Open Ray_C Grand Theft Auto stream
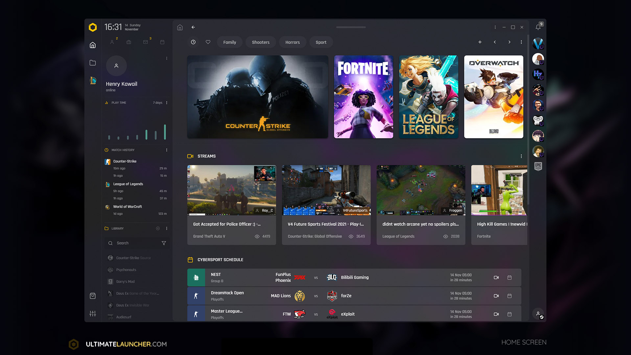The width and height of the screenshot is (631, 355). [232, 205]
